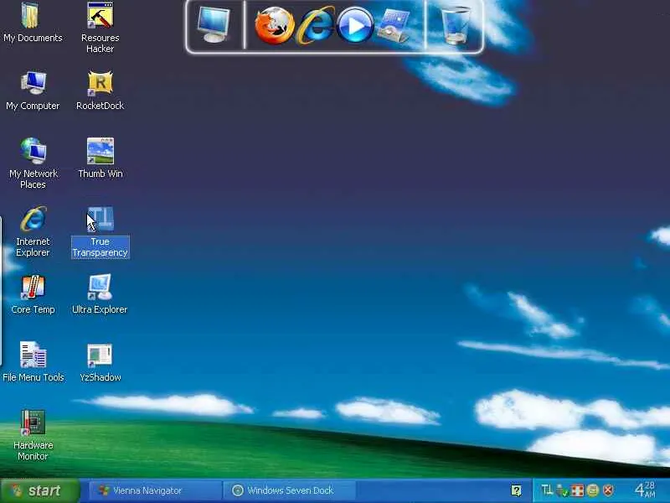The width and height of the screenshot is (670, 503).
Task: Open Windows Media Player from dock
Action: tap(354, 26)
